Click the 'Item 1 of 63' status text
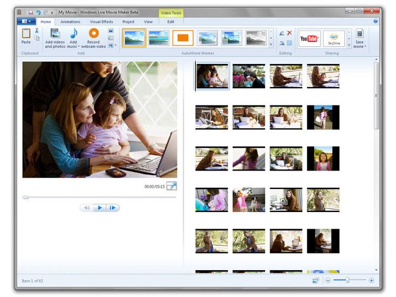396x297 pixels. 32,281
